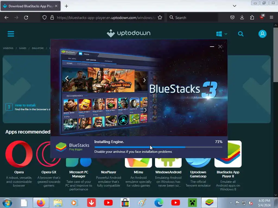This screenshot has height=208, width=278.
Task: Open the user account profile icon
Action: coord(263,34)
